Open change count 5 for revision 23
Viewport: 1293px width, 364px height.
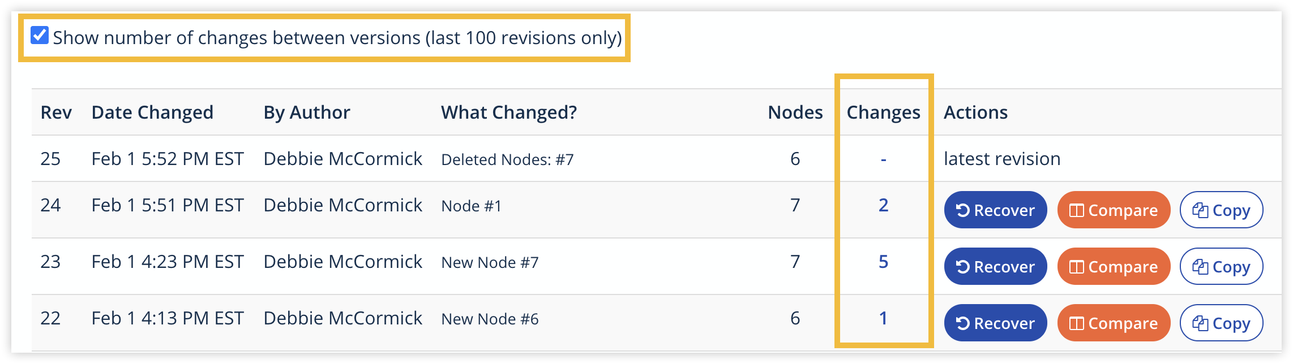[883, 262]
